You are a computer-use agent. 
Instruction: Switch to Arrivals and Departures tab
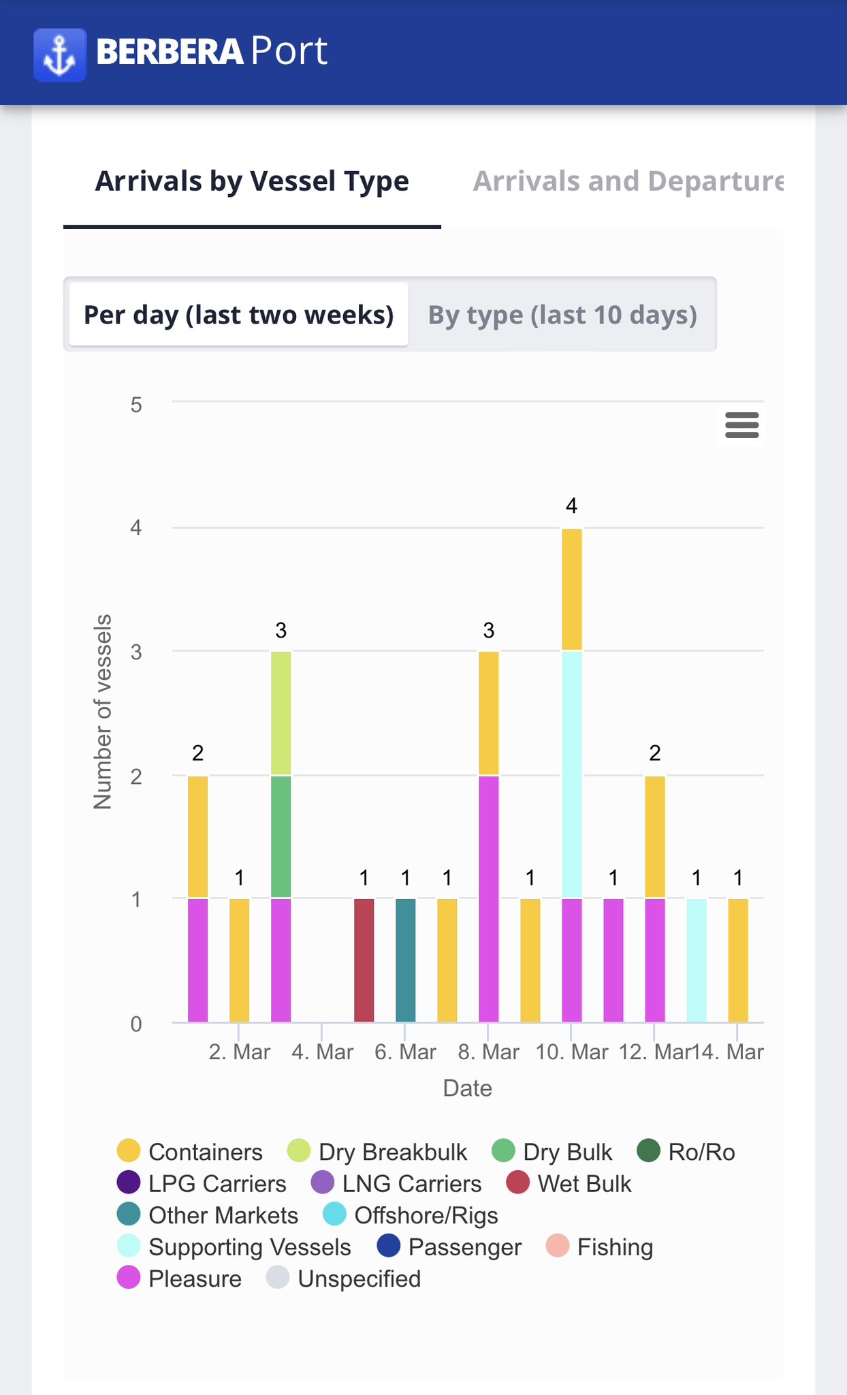pos(628,182)
